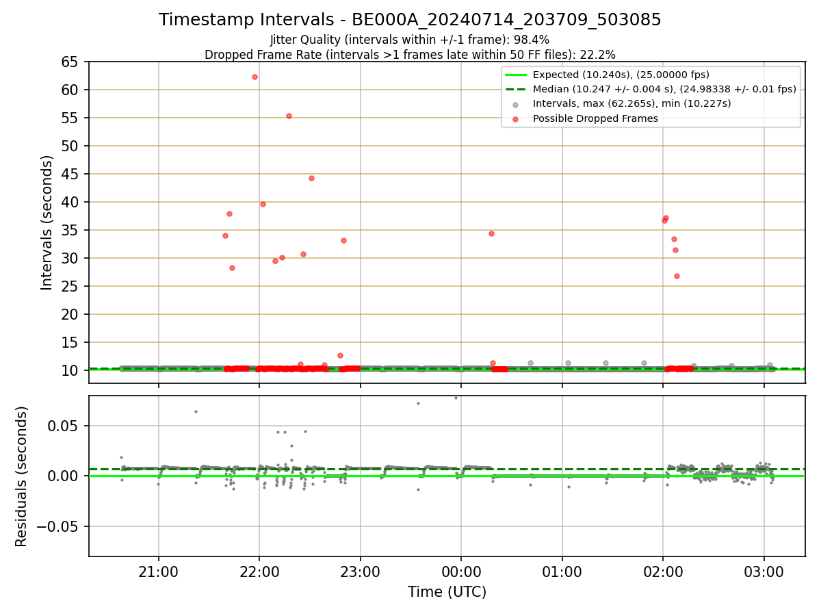Click the Residuals (seconds) axis label
The width and height of the screenshot is (821, 616).
(x=22, y=476)
